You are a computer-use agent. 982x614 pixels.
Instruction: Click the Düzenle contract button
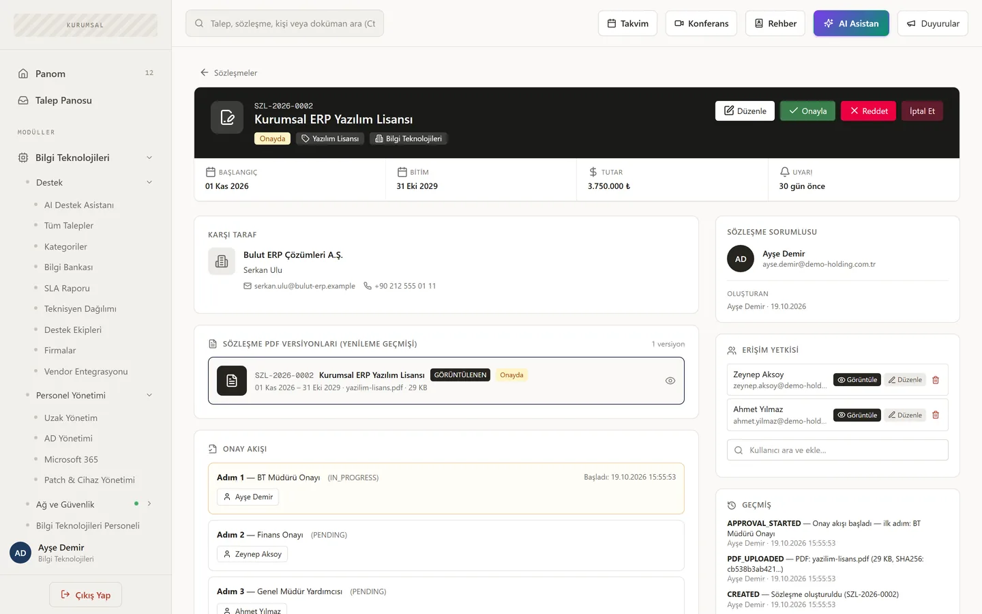pyautogui.click(x=745, y=111)
